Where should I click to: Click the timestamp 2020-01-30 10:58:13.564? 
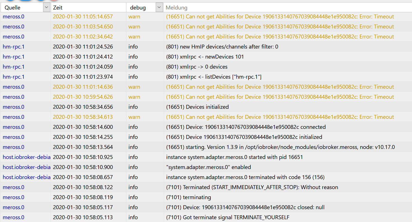click(x=83, y=147)
